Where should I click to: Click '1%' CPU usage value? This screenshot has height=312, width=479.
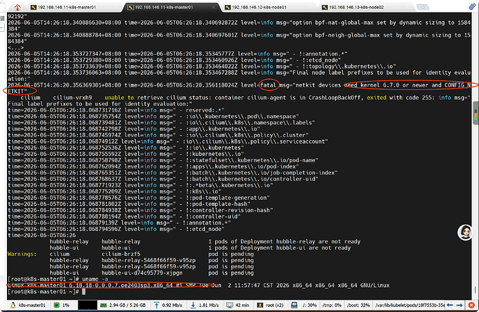(x=66, y=305)
